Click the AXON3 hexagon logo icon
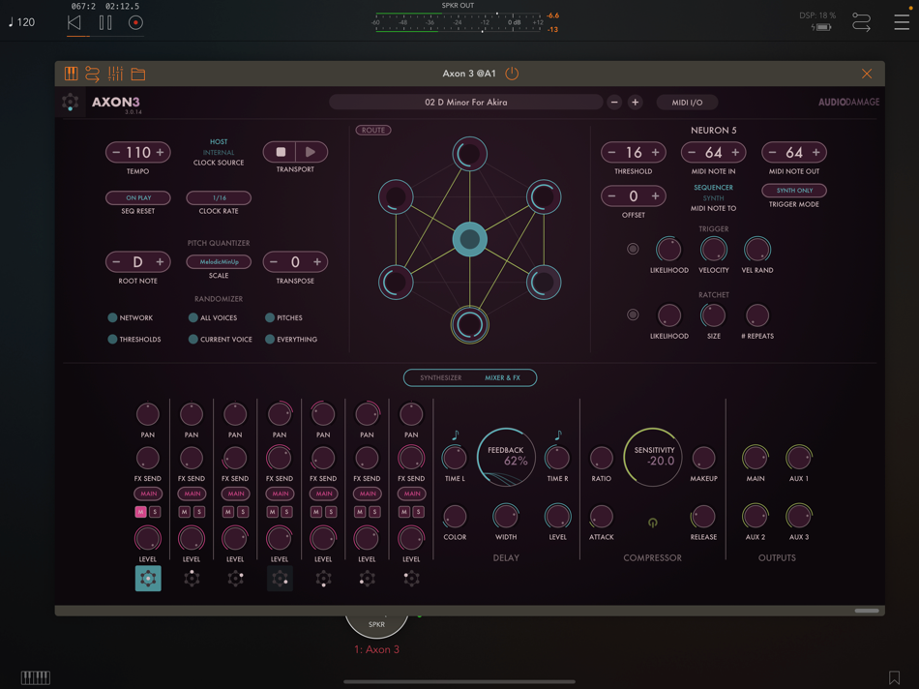The image size is (919, 689). coord(70,102)
